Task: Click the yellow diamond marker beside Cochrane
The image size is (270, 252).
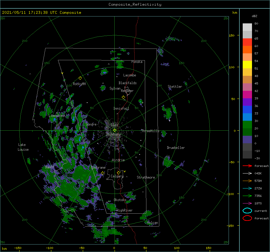Action: [x=103, y=173]
